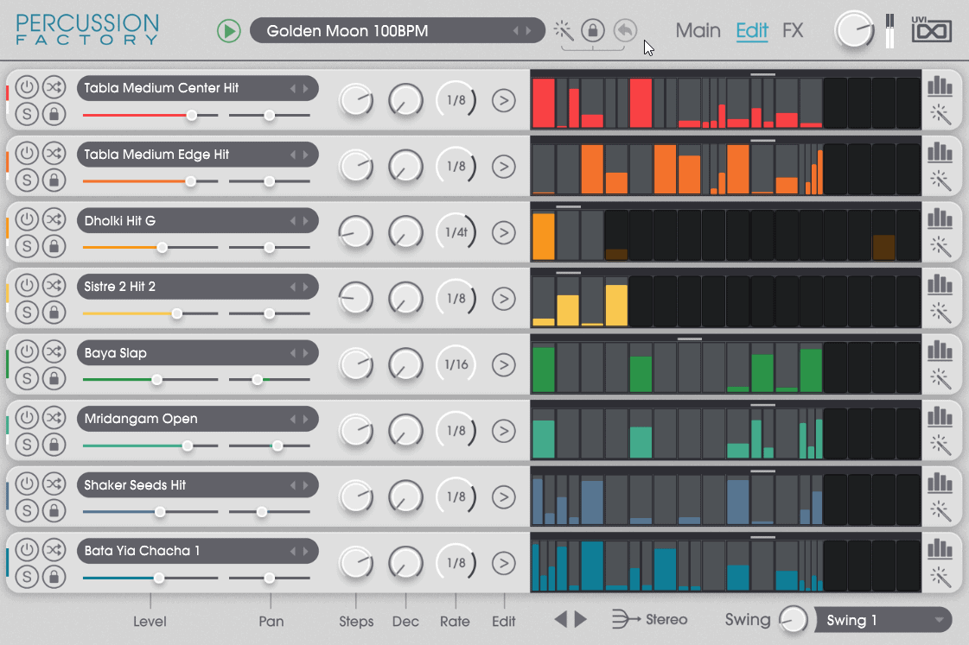Shuffle the Tabla Medium Center Hit track
The image size is (969, 645).
54,87
